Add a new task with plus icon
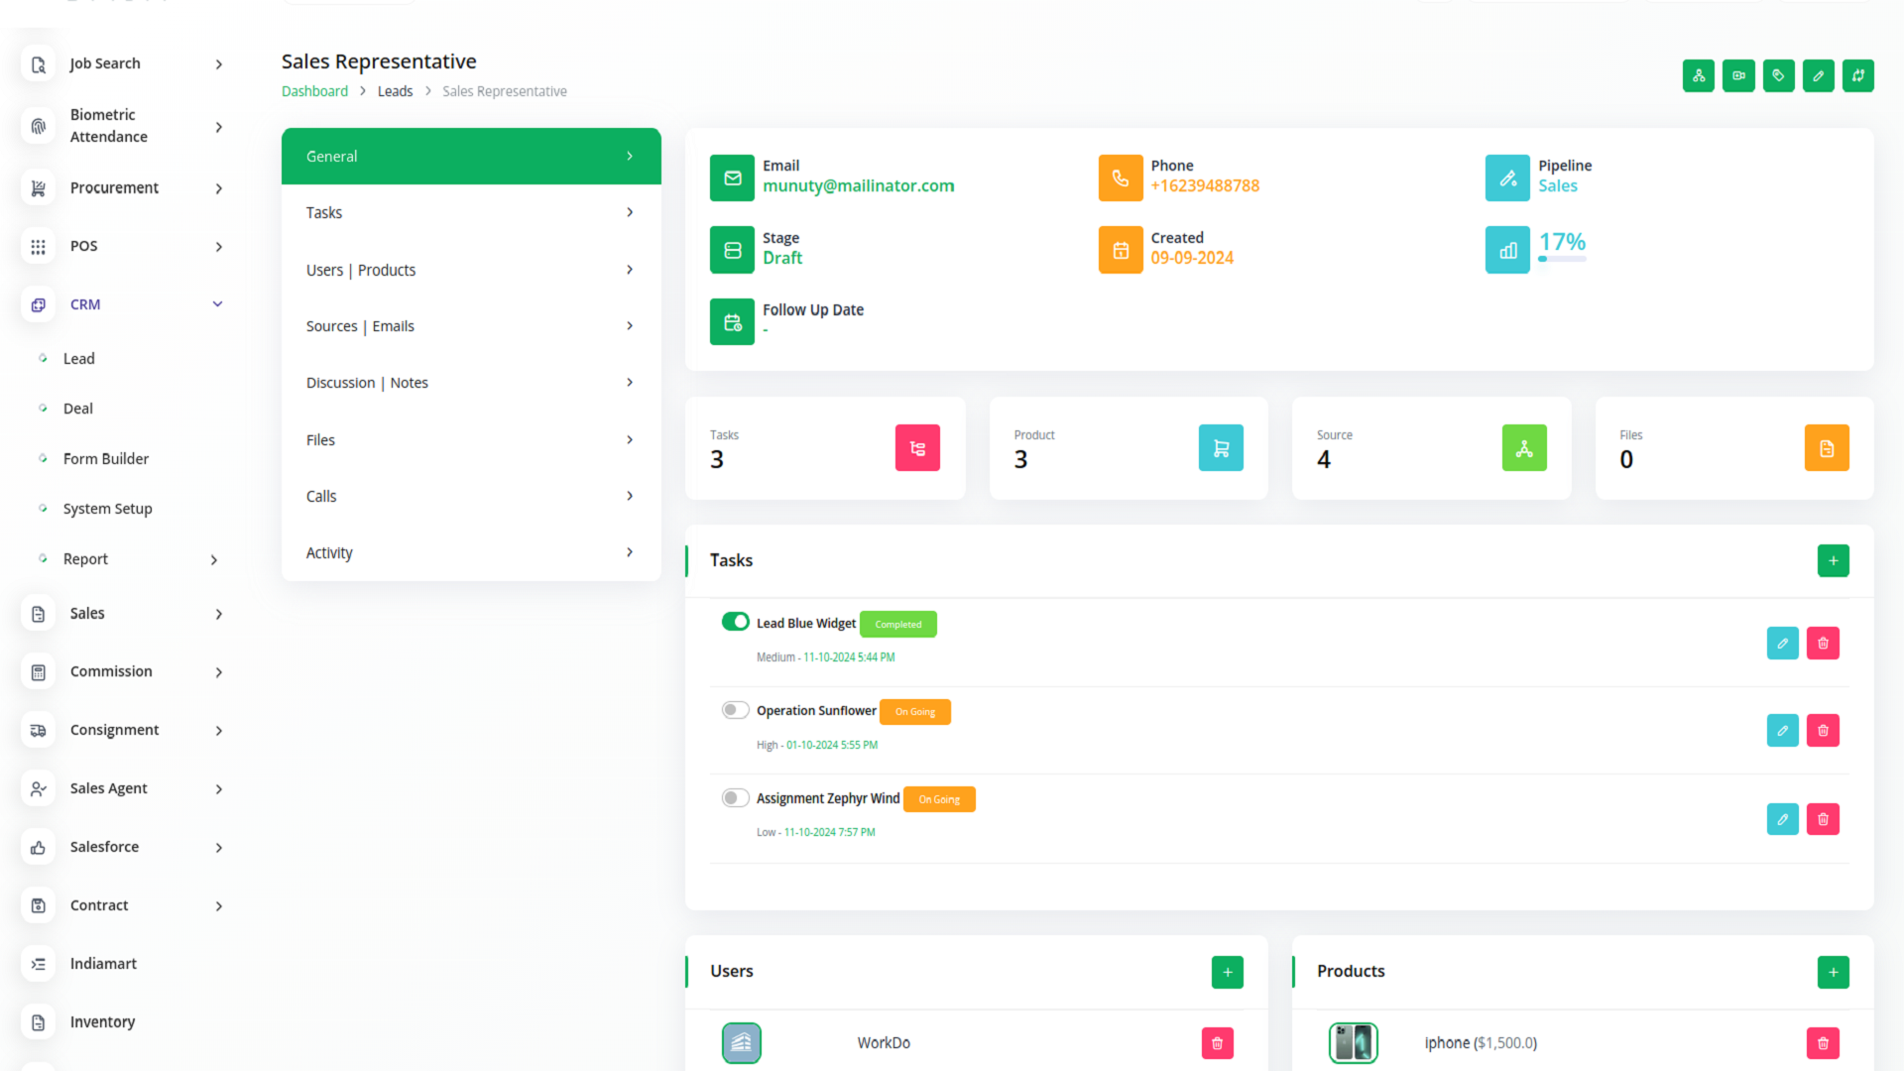 pos(1833,560)
